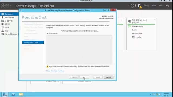Collapse the View results section

click(x=52, y=34)
